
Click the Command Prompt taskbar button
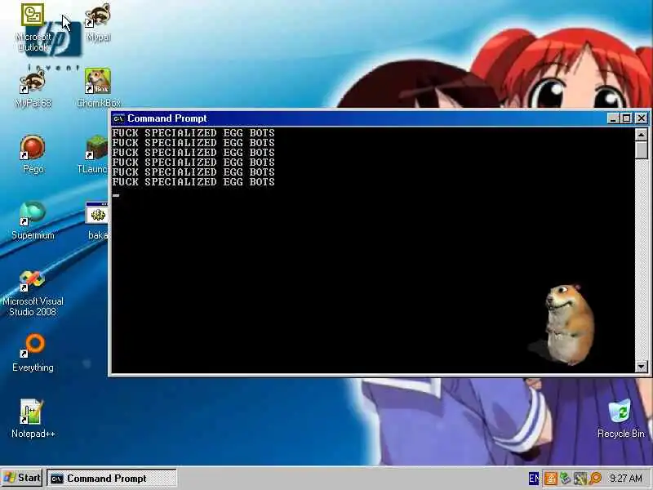(112, 478)
